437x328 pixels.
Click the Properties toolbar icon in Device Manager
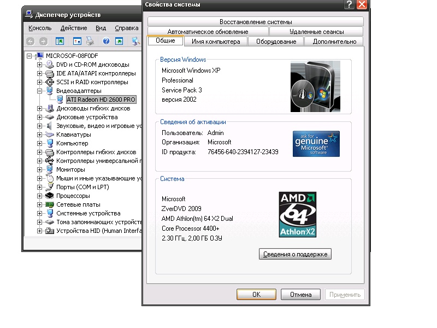pyautogui.click(x=77, y=42)
